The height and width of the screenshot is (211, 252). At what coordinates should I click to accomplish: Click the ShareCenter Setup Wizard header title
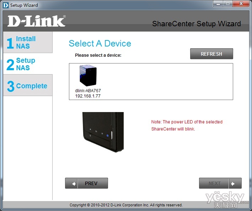[x=197, y=24]
